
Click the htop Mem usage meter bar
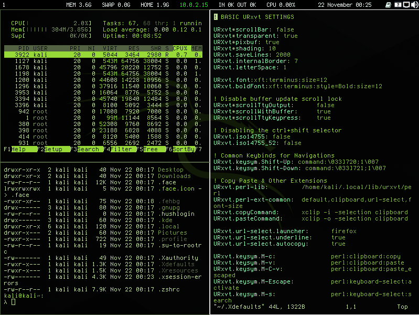(x=51, y=29)
